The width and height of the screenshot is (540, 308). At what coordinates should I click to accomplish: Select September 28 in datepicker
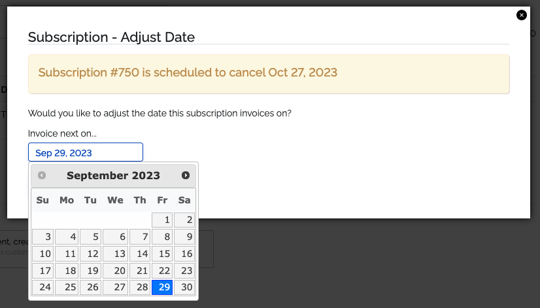pos(140,287)
